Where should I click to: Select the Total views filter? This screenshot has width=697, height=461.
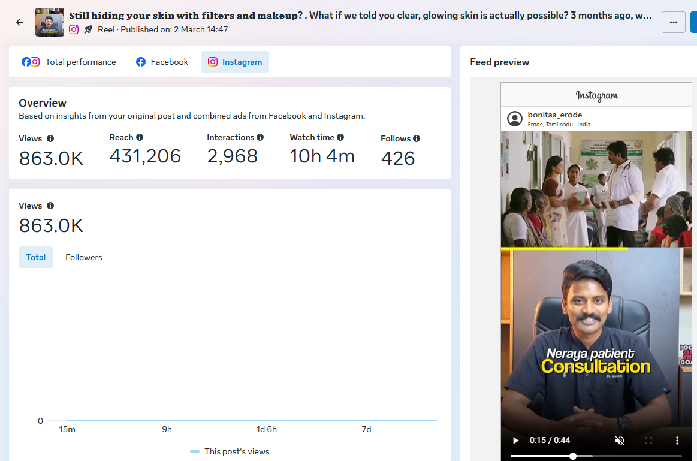[35, 257]
